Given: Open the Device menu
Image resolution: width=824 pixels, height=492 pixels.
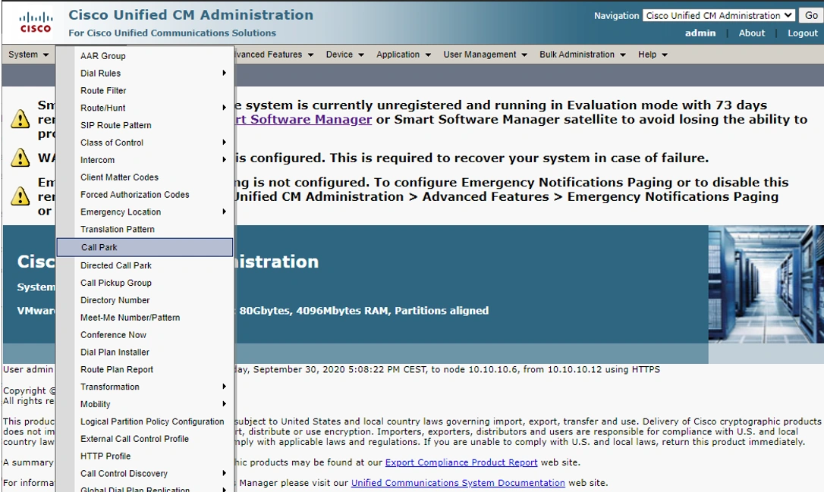Looking at the screenshot, I should click(x=344, y=54).
